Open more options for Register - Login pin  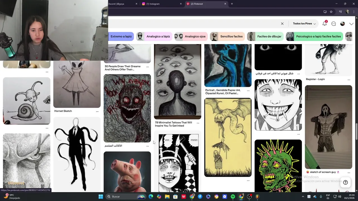(349, 80)
